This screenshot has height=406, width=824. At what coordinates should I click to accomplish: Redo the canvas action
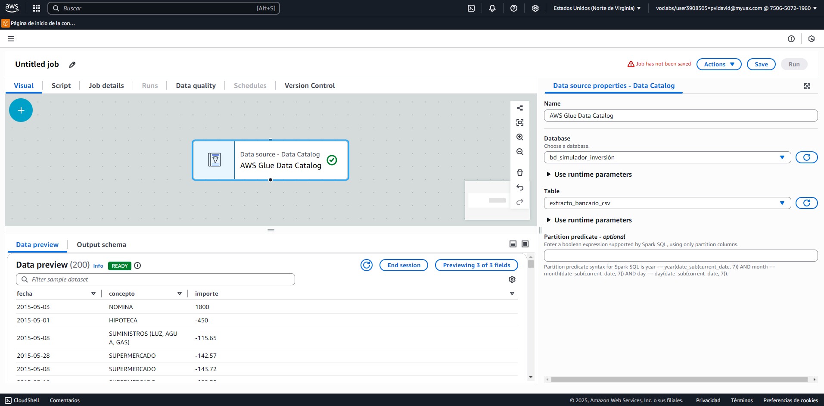point(520,202)
